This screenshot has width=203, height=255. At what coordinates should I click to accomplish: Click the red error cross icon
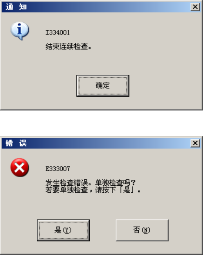[20, 167]
